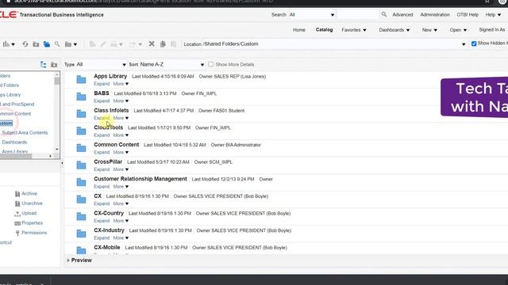Open catalog Search magnifier icon in toolbar
This screenshot has height=285, width=508.
click(57, 44)
